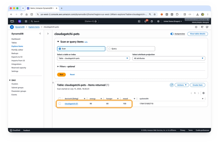Screen dimensions: 219x143
Task: Open table preferences gear icon
Action: pos(203,93)
